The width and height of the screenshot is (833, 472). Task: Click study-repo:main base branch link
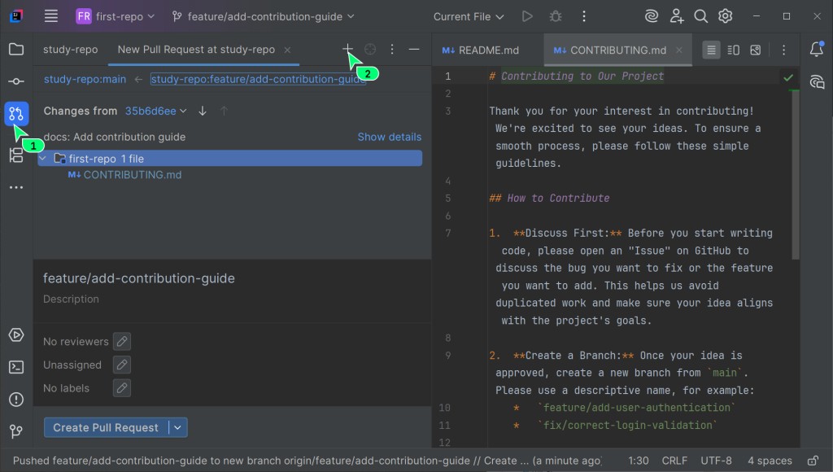[85, 79]
